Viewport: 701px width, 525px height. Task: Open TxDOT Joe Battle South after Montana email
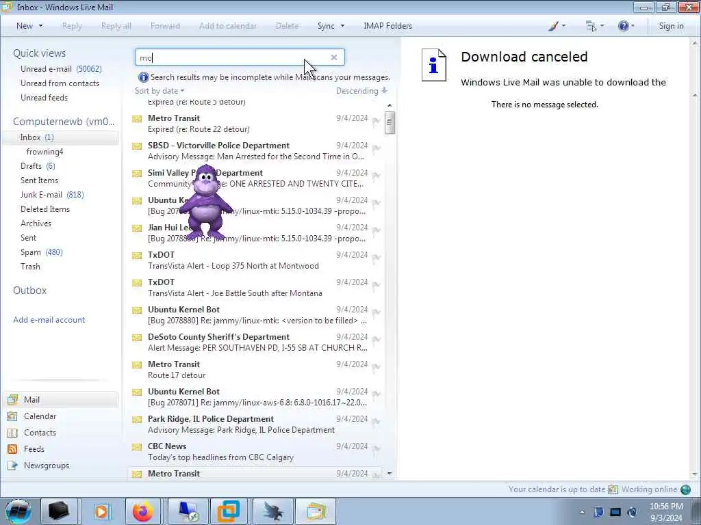[256, 288]
